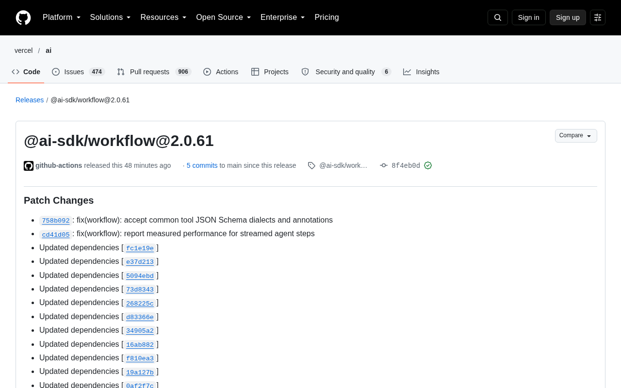Open the Pricing page
The width and height of the screenshot is (621, 388).
[327, 17]
